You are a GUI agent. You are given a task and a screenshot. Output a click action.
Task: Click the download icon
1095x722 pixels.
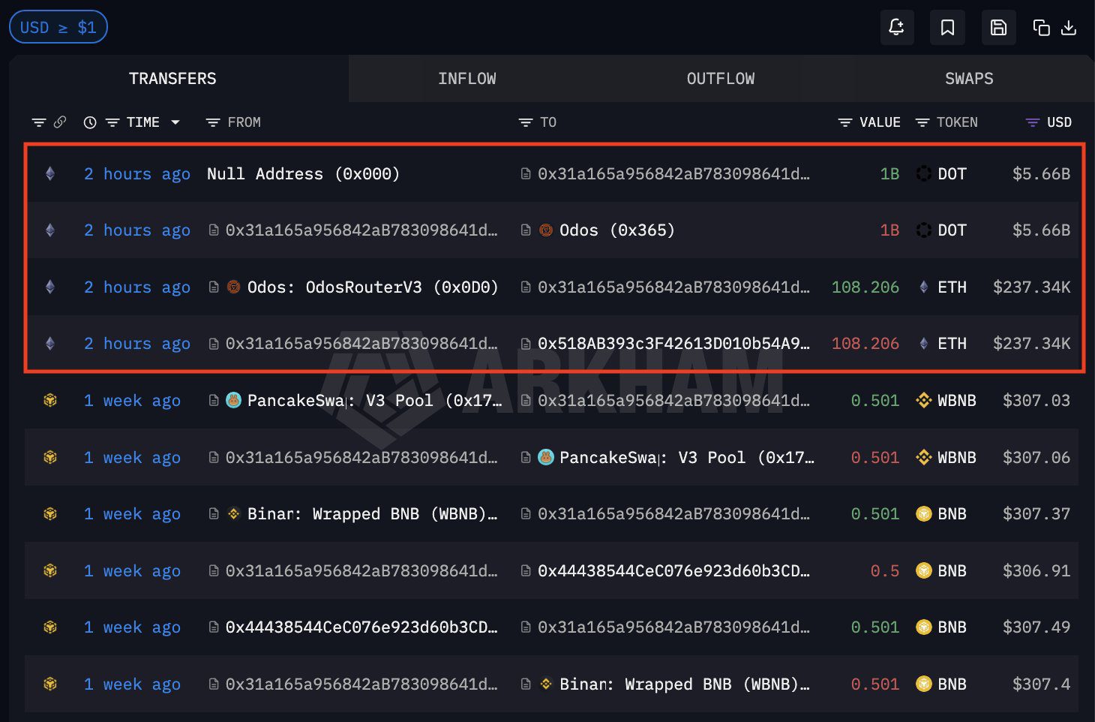pos(1069,28)
